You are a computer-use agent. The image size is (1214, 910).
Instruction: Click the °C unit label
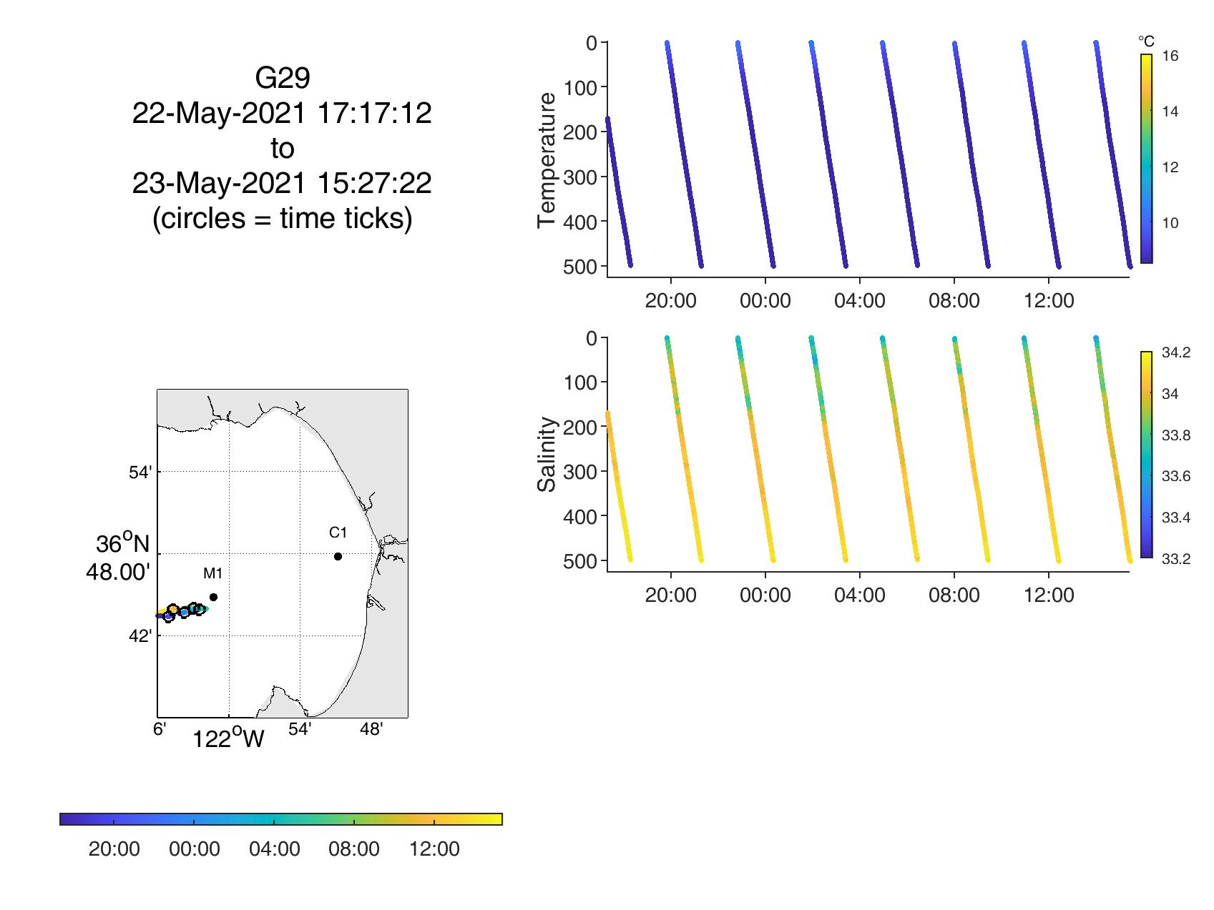[x=1147, y=42]
